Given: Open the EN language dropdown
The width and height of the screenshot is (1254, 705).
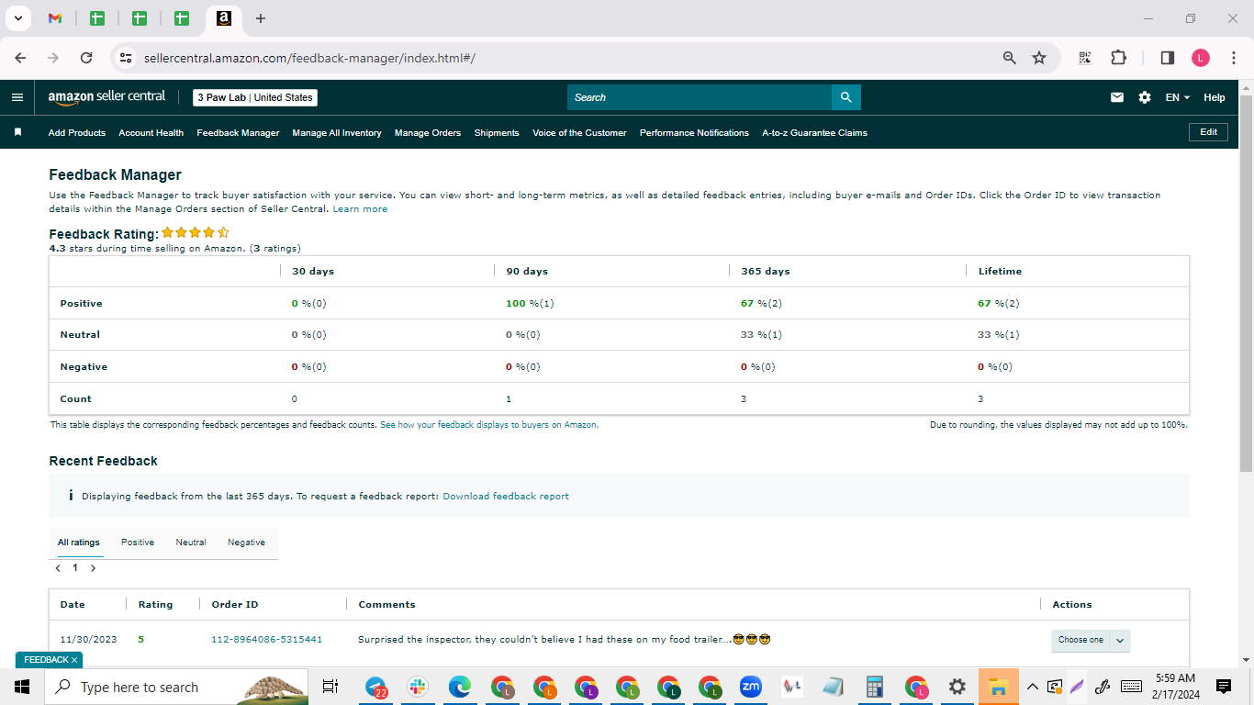Looking at the screenshot, I should click(x=1178, y=97).
